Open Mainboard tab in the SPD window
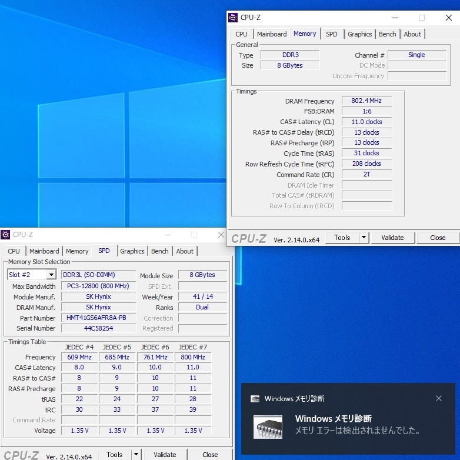The width and height of the screenshot is (460, 460). tap(44, 251)
